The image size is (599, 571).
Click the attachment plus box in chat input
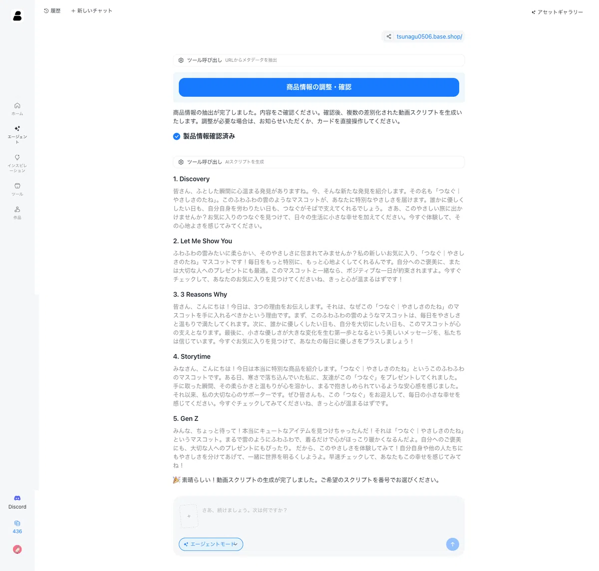point(189,516)
